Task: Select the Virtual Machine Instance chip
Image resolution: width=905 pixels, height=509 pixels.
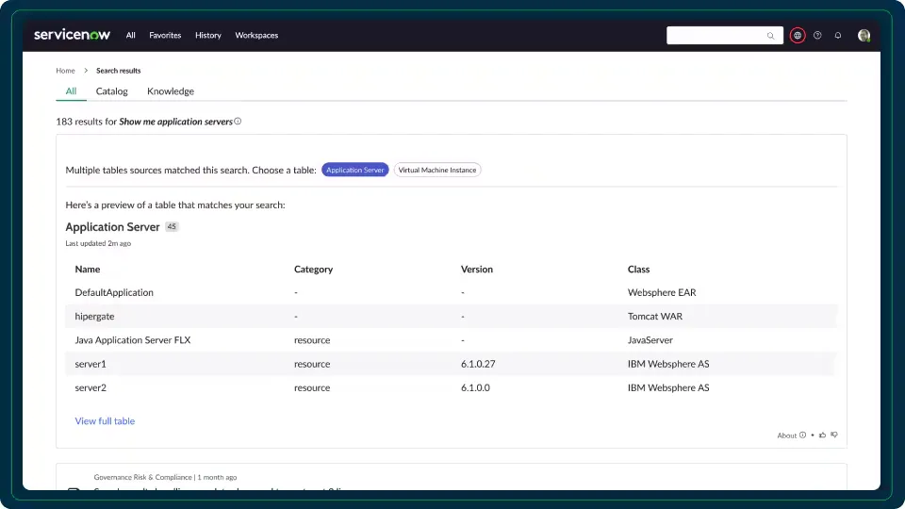Action: (437, 170)
